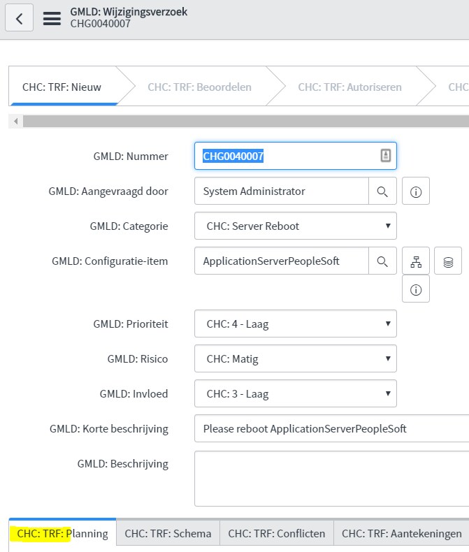Click the card icon inside the Nummer field
Viewport: 469px width, 552px height.
[x=386, y=156]
